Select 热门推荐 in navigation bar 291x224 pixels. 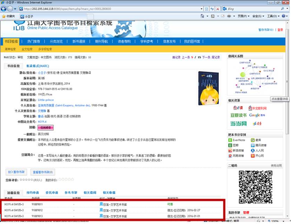[33, 42]
